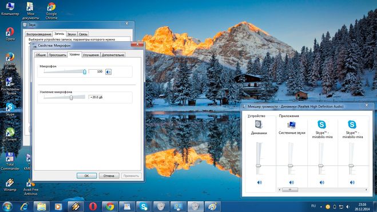Open the Звуки tab in Звук window
This screenshot has height=212, width=377.
[72, 34]
